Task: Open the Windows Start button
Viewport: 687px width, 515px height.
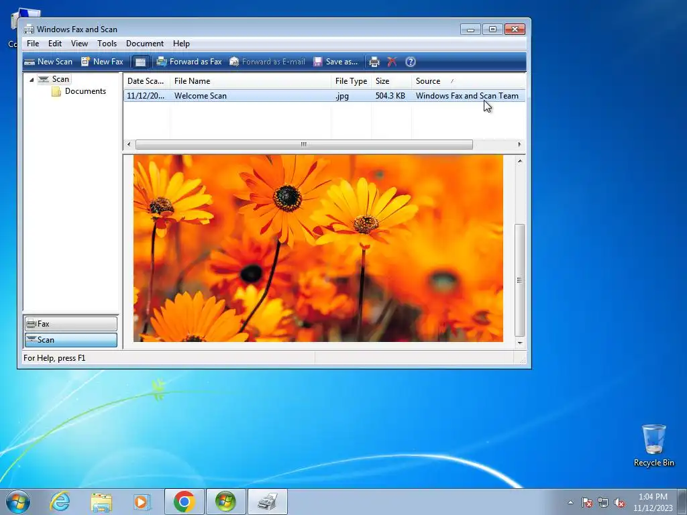Action: point(18,502)
